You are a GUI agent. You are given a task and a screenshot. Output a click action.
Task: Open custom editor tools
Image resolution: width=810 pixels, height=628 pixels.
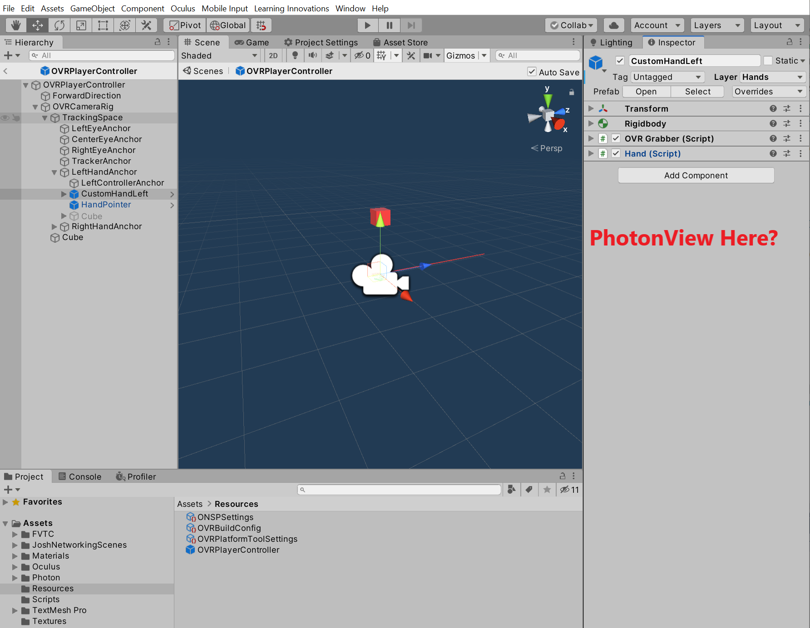(x=146, y=25)
